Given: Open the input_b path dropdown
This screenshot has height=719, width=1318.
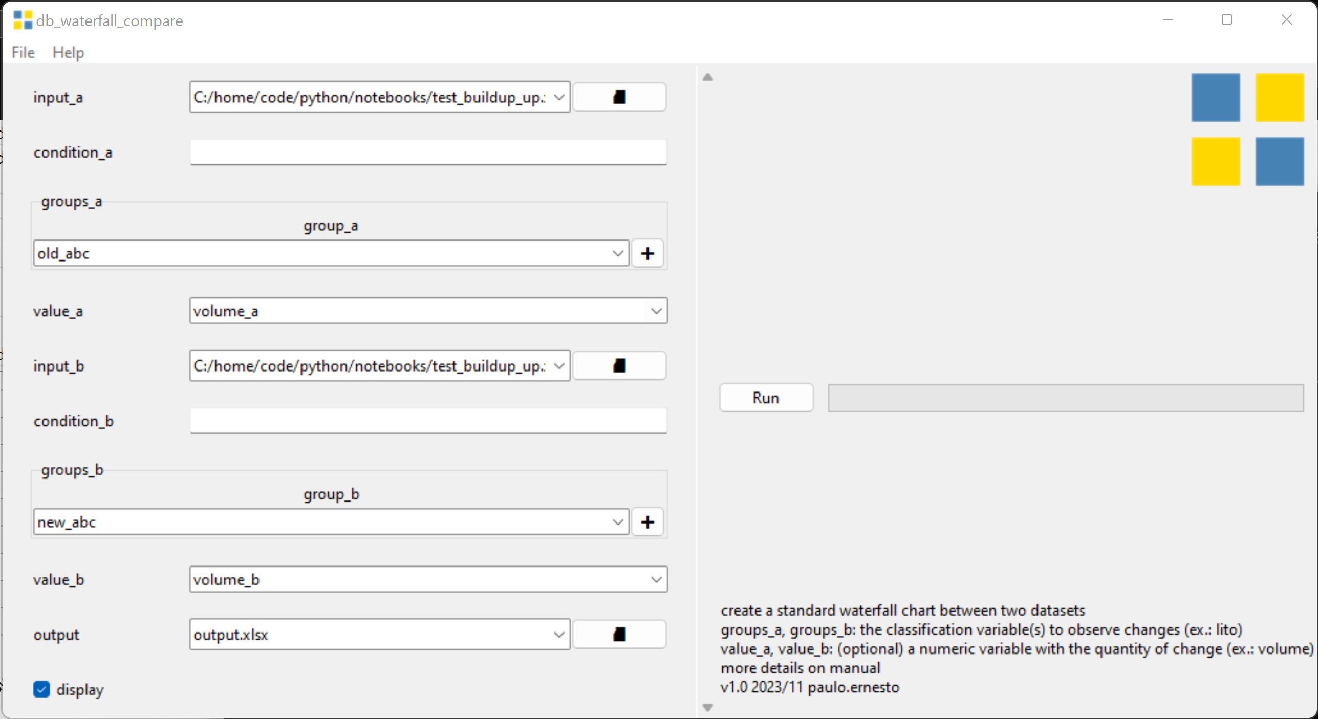Looking at the screenshot, I should pyautogui.click(x=559, y=366).
